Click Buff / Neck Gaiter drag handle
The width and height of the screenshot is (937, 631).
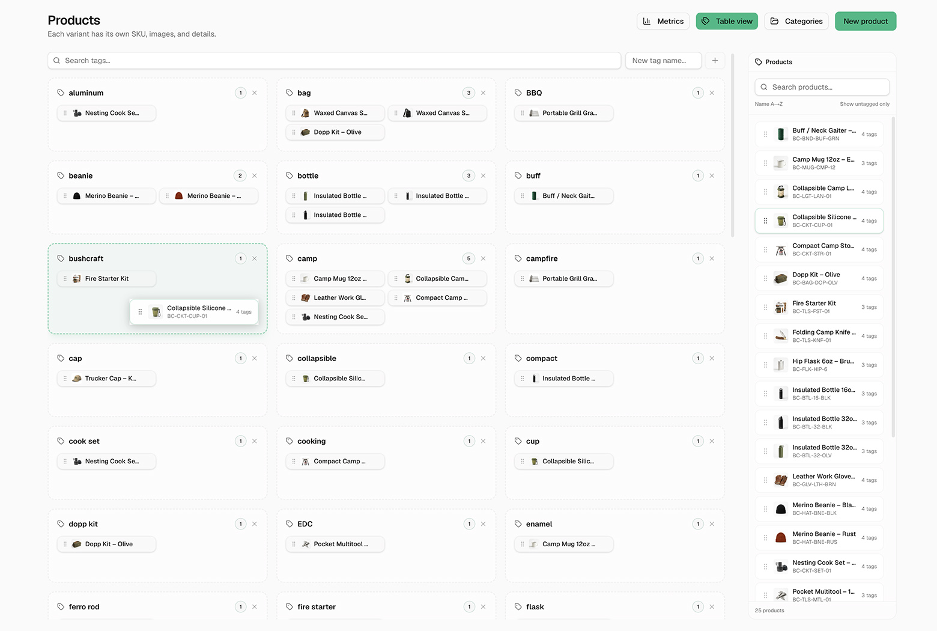765,134
